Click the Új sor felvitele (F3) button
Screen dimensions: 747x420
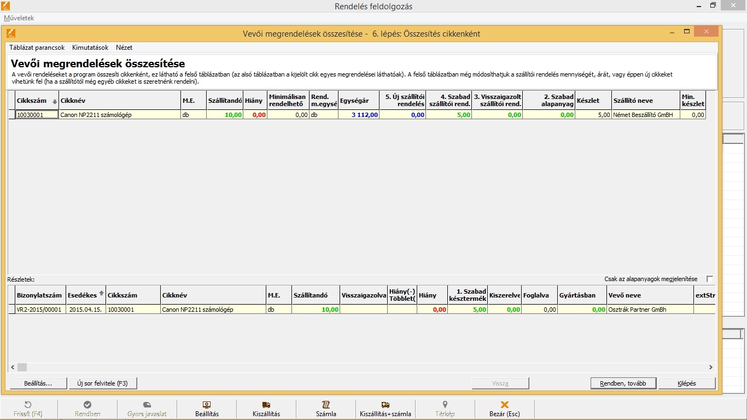[x=102, y=383]
